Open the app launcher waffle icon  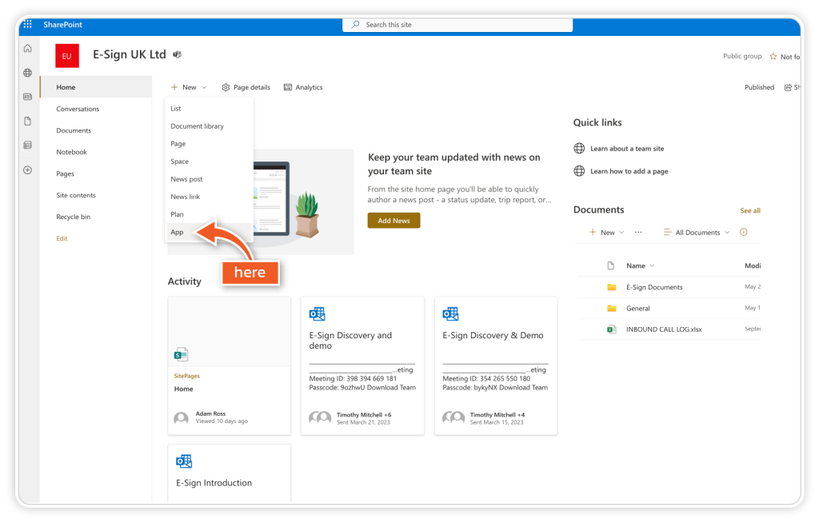(28, 25)
